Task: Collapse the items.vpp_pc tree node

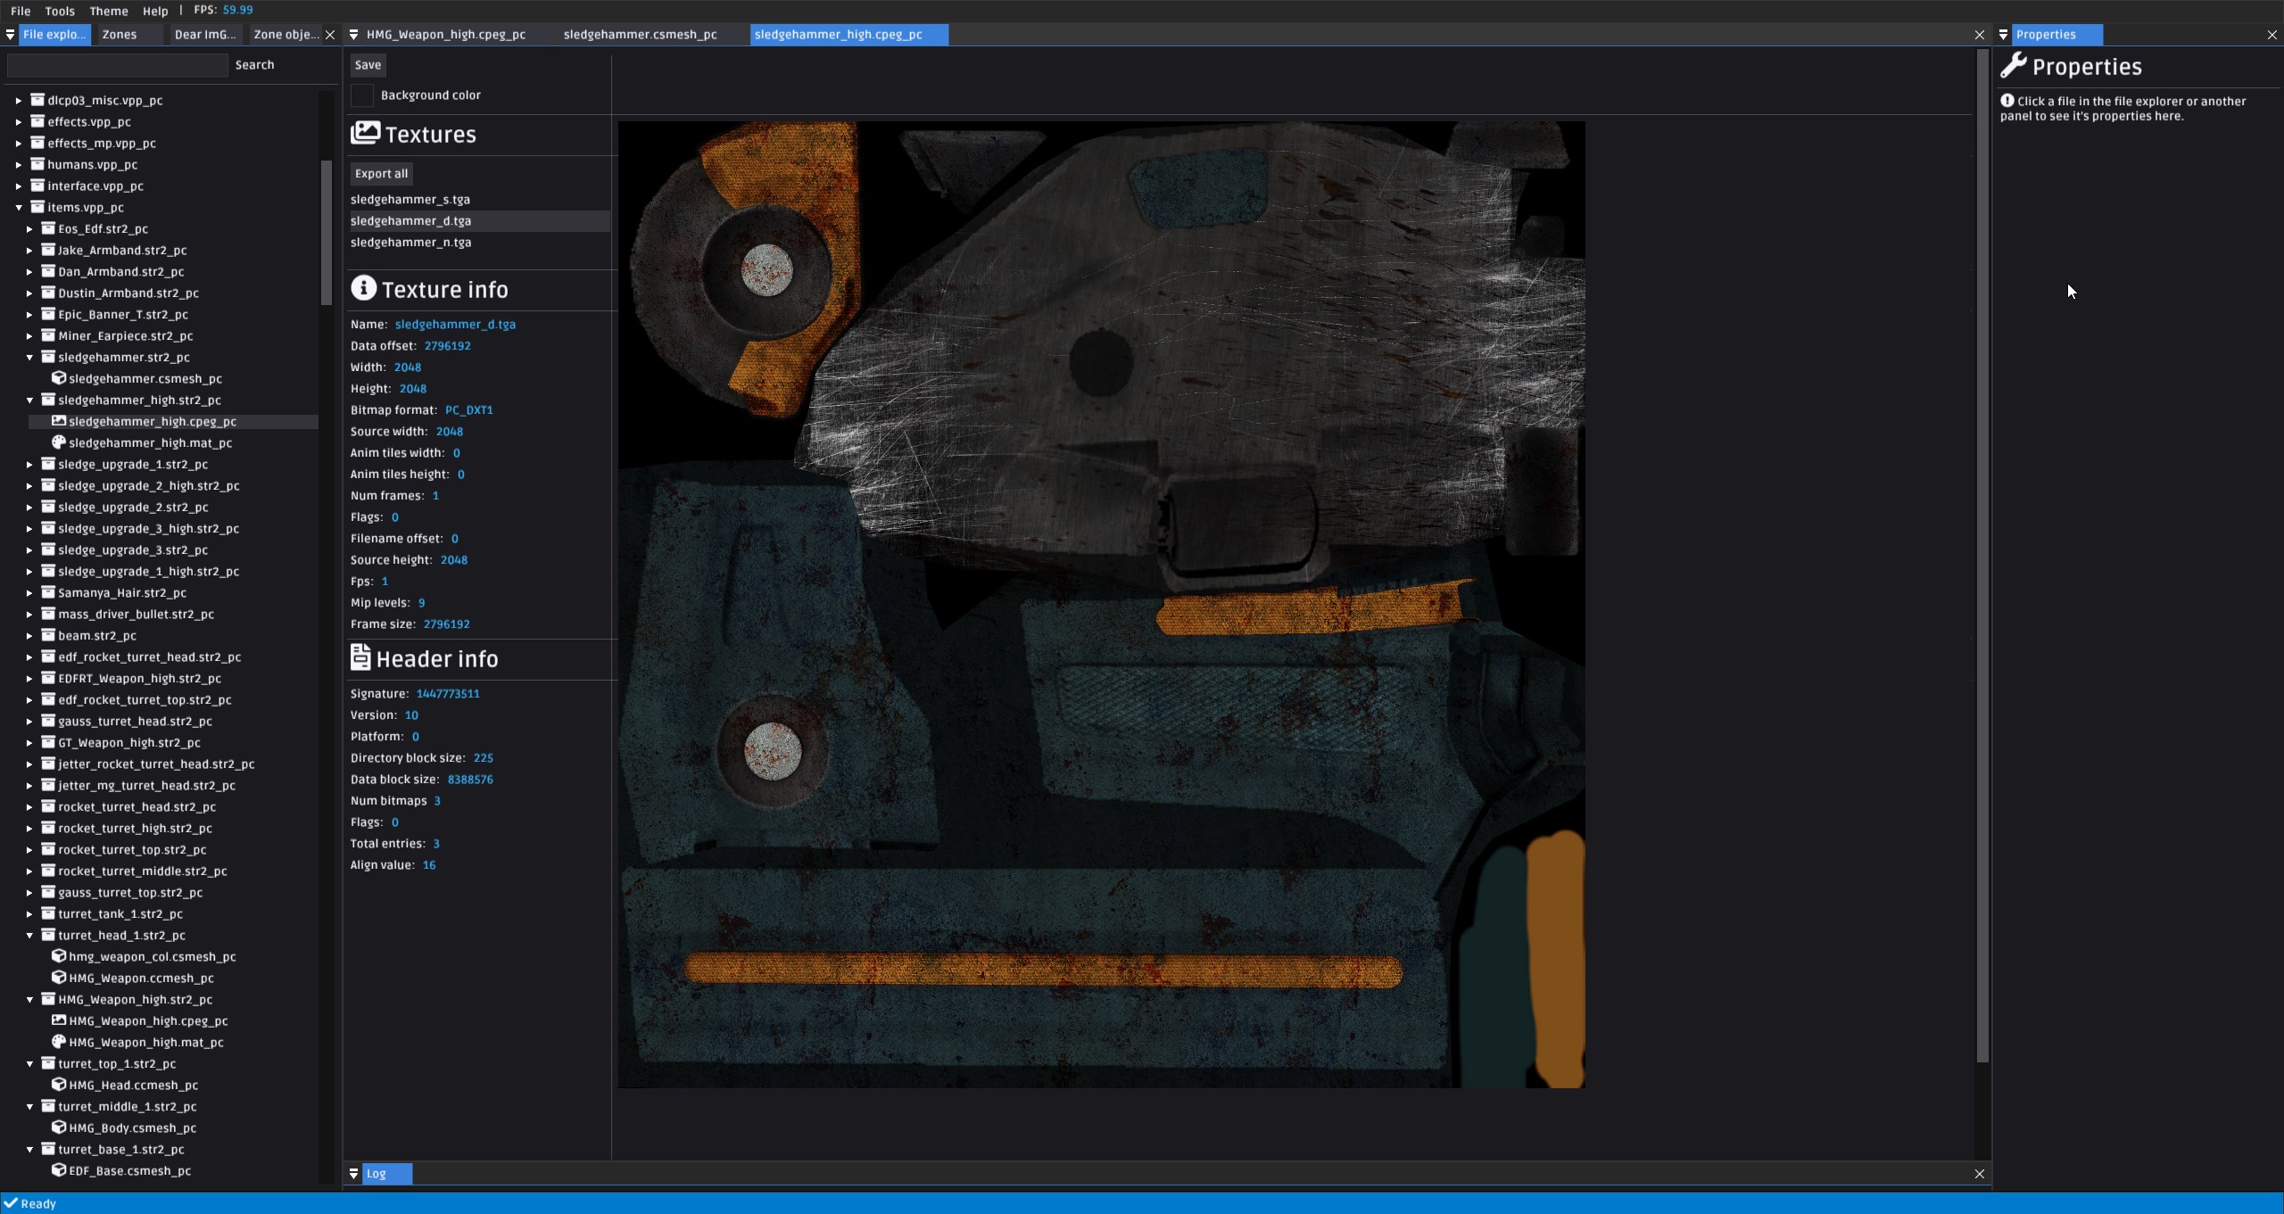Action: (x=19, y=208)
